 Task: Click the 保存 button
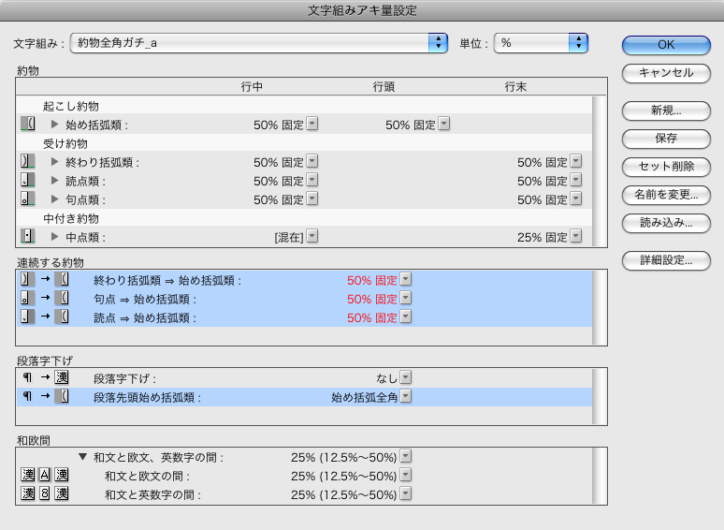pos(666,139)
